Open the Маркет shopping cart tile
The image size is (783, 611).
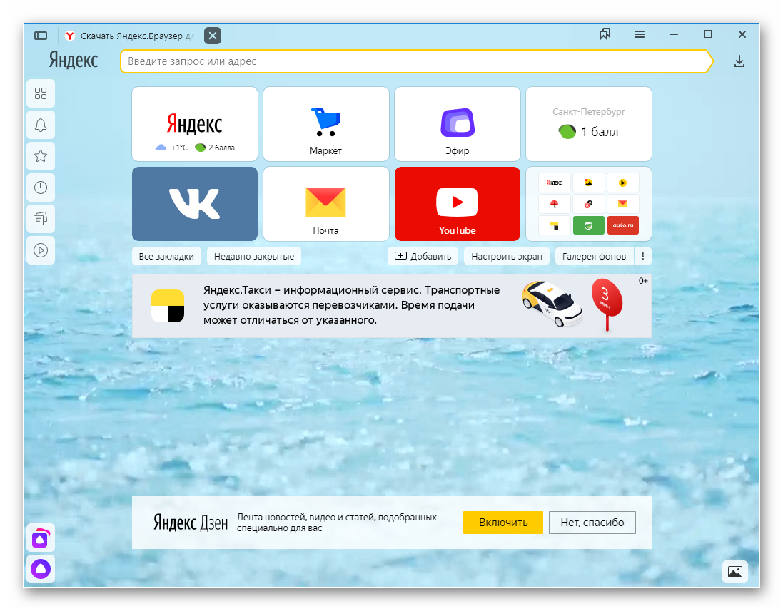pyautogui.click(x=326, y=124)
